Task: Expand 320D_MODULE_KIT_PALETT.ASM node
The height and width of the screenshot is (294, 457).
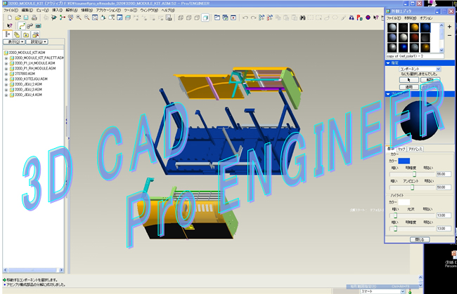Action: [x=6, y=58]
